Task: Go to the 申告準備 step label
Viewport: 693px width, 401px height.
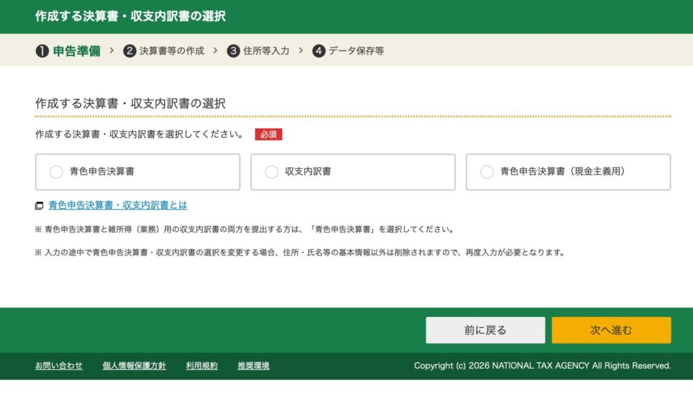Action: point(76,51)
